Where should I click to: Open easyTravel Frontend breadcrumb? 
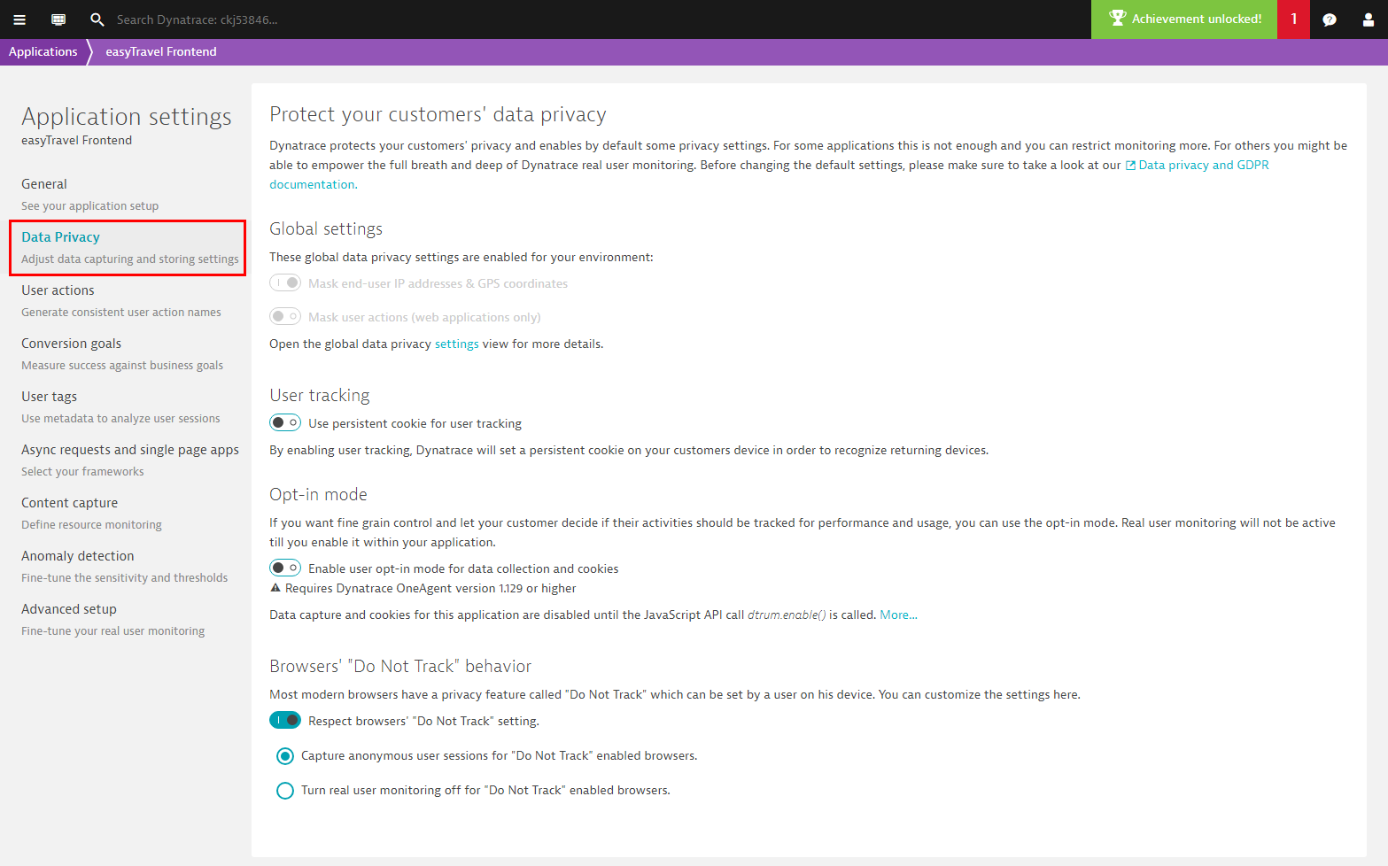click(x=161, y=51)
